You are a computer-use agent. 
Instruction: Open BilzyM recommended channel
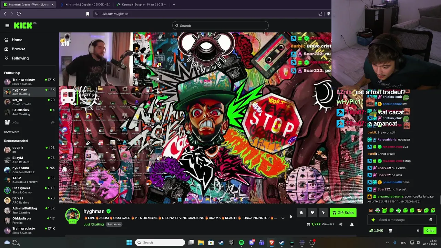29,160
